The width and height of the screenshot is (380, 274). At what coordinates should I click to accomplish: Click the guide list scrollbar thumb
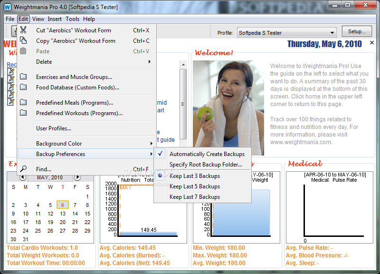point(183,104)
